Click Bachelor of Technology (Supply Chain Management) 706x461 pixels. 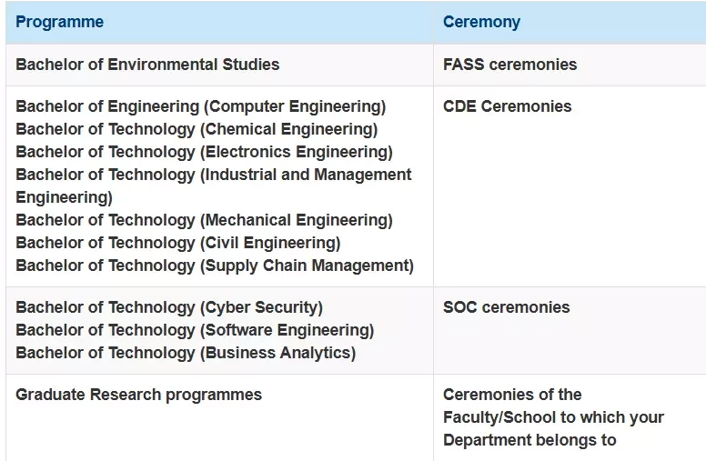click(215, 266)
